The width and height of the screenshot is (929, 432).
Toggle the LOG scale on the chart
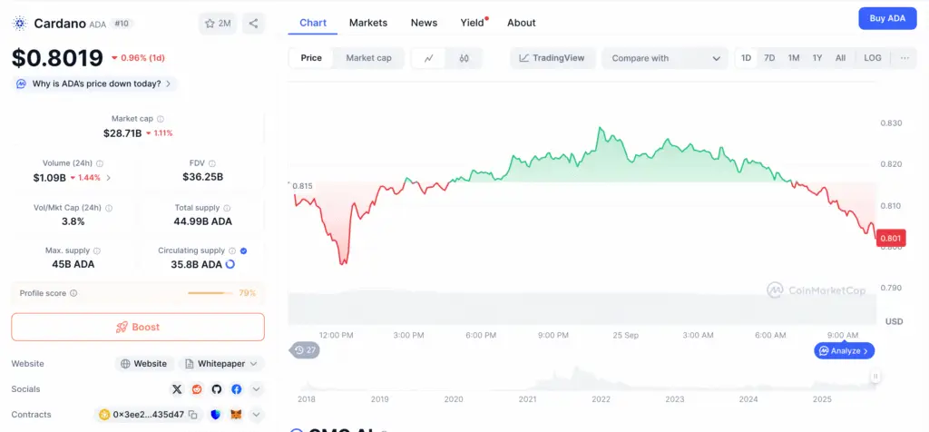872,58
